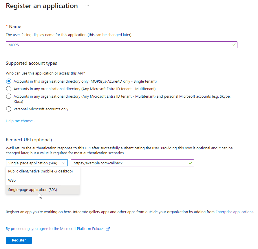Select single tenant organizational directory only option

(x=9, y=81)
